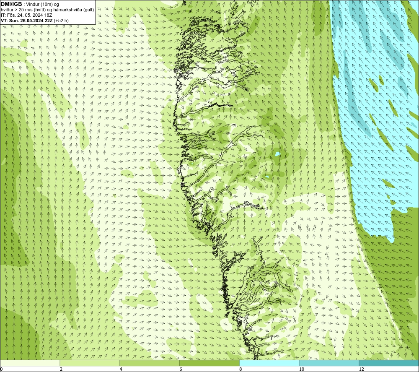Image resolution: width=419 pixels, height=372 pixels.
Task: Click the '6' legend scale label
Action: click(181, 369)
